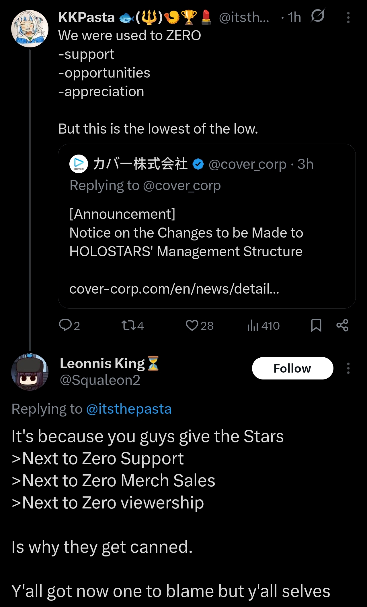Tap the retweet icon with 4 reposts
The width and height of the screenshot is (367, 607).
tap(127, 325)
